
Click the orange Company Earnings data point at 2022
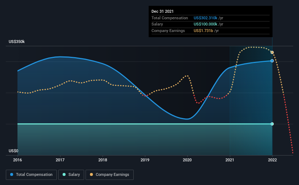[x=272, y=52]
